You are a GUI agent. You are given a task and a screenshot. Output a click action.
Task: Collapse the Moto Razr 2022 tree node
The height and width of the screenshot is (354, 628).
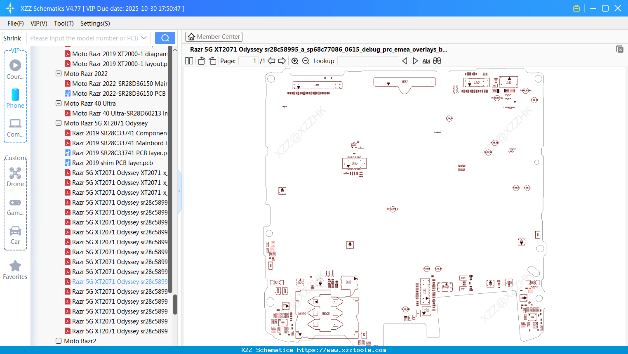tap(58, 73)
